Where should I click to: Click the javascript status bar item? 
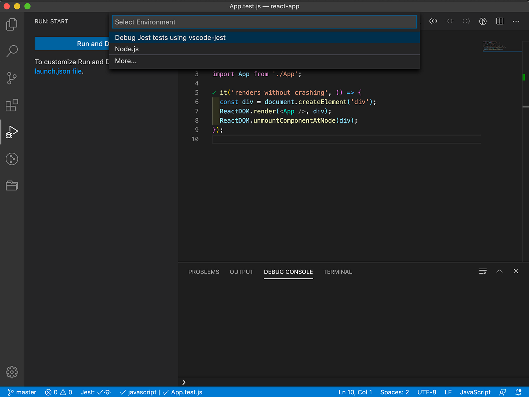pyautogui.click(x=138, y=392)
